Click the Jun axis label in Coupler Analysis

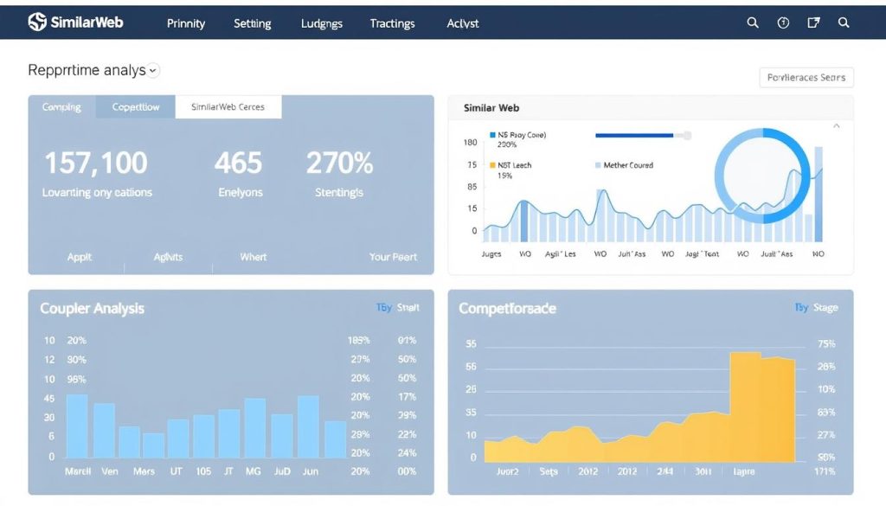[311, 471]
